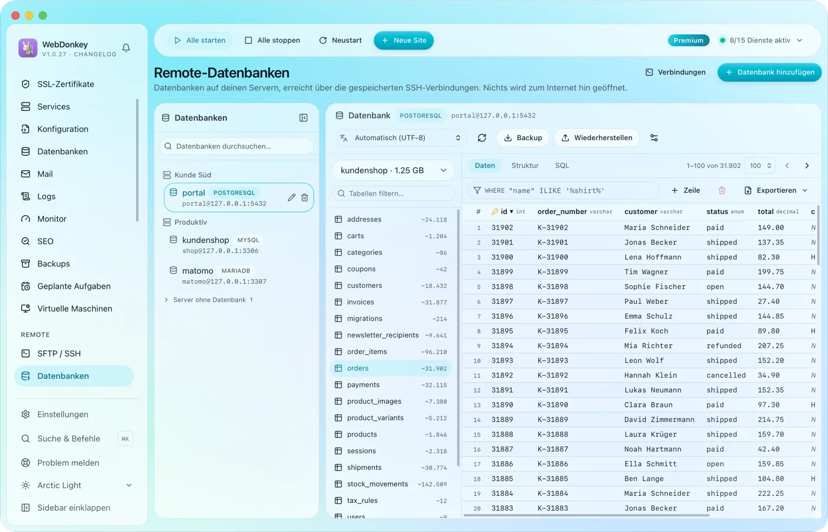This screenshot has height=532, width=828.
Task: Open SSL-Zertifikate in the sidebar
Action: (x=75, y=84)
